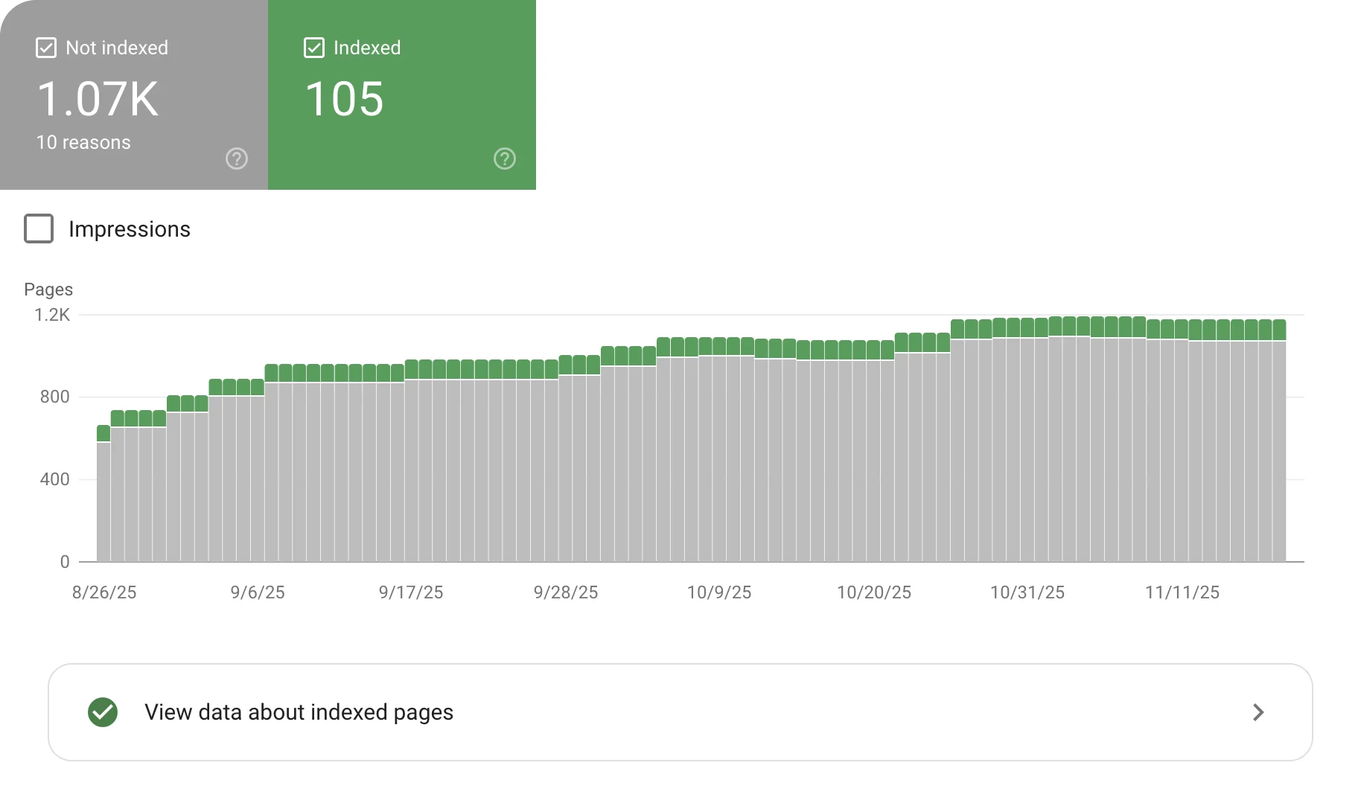Click the 8/26/25 date label
The width and height of the screenshot is (1358, 809).
point(104,592)
